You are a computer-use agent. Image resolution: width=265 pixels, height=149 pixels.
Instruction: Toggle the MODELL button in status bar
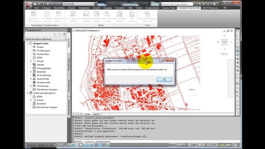click(173, 145)
